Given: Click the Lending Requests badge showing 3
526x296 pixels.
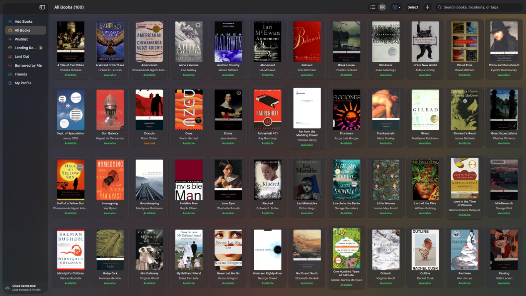Looking at the screenshot, I should point(41,48).
